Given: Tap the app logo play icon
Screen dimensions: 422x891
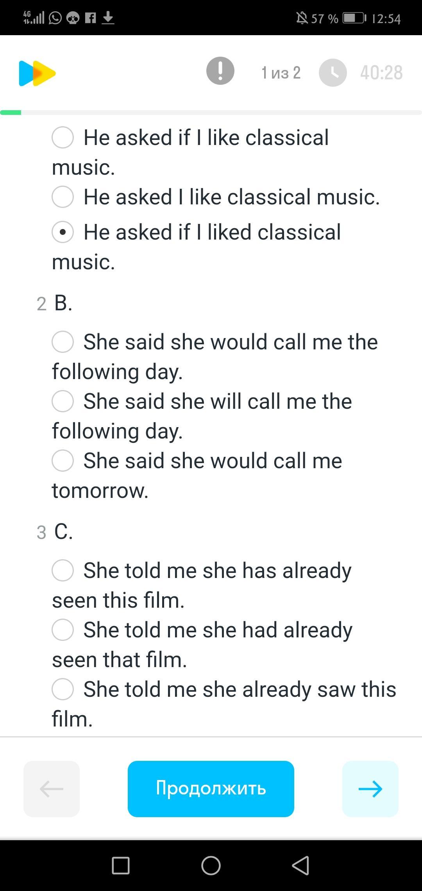Looking at the screenshot, I should pyautogui.click(x=37, y=73).
